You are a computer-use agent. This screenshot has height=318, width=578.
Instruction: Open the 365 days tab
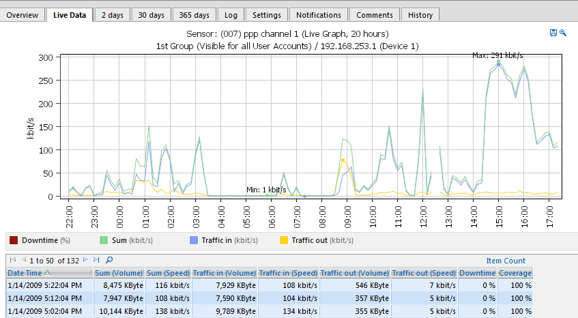[x=194, y=15]
